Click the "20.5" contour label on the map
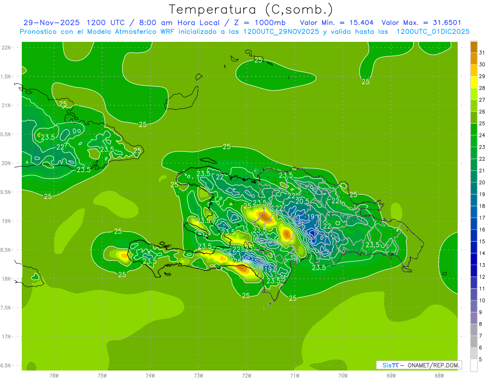The width and height of the screenshot is (493, 381). pyautogui.click(x=302, y=201)
